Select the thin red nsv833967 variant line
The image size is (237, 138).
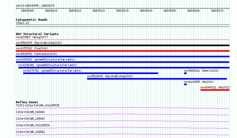click(x=122, y=40)
